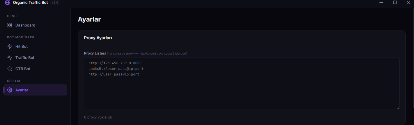Switch to the Traffic Bot module
The height and width of the screenshot is (125, 414).
coord(35,58)
